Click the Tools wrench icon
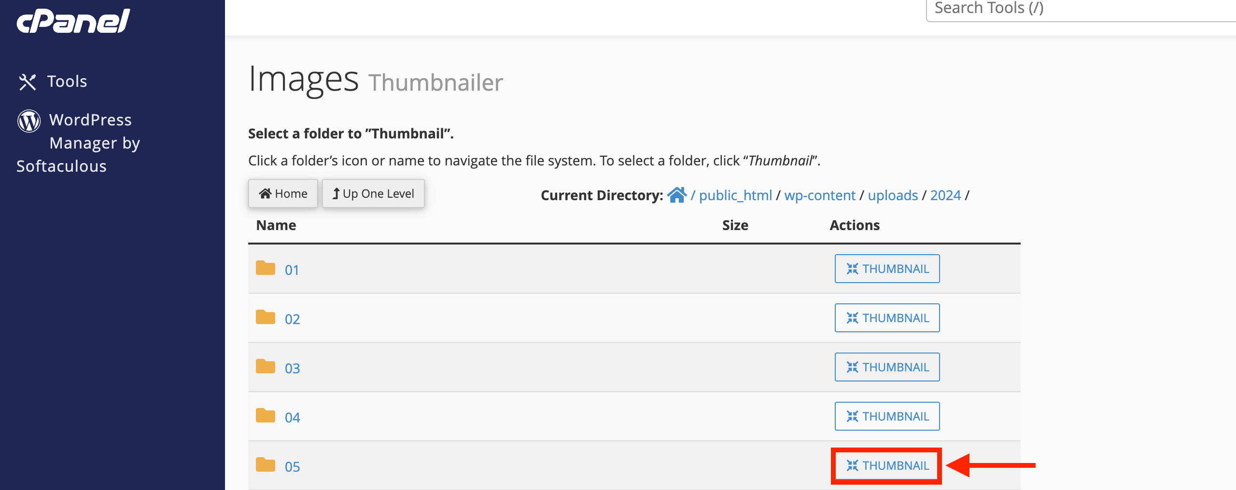Viewport: 1236px width, 490px height. tap(28, 82)
